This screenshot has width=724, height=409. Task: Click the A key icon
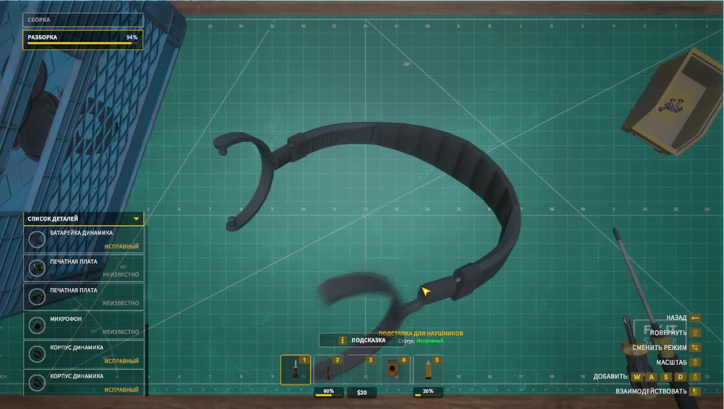click(652, 377)
